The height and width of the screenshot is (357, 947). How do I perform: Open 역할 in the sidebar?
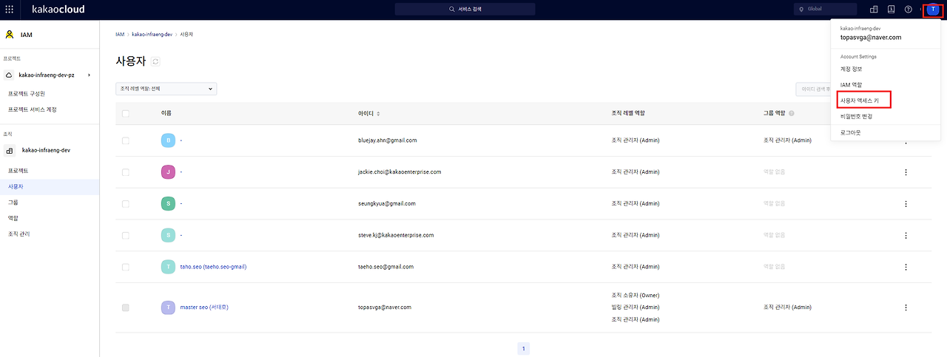(x=13, y=218)
